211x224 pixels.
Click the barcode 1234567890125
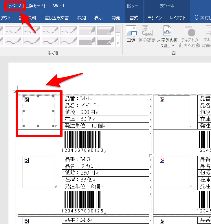pyautogui.click(x=82, y=202)
